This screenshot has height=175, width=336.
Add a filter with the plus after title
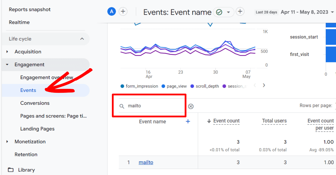click(x=240, y=12)
